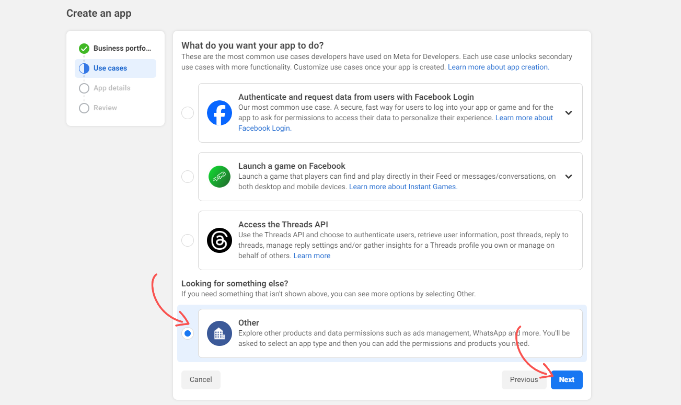The image size is (681, 405).
Task: Click the empty circle beside Review step
Action: [84, 108]
